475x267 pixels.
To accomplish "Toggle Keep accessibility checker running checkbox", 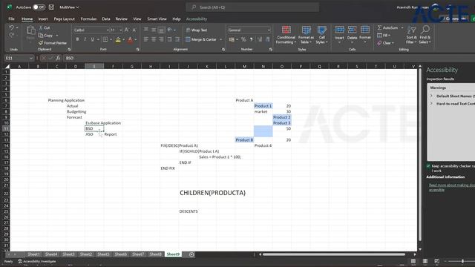I will (x=428, y=166).
